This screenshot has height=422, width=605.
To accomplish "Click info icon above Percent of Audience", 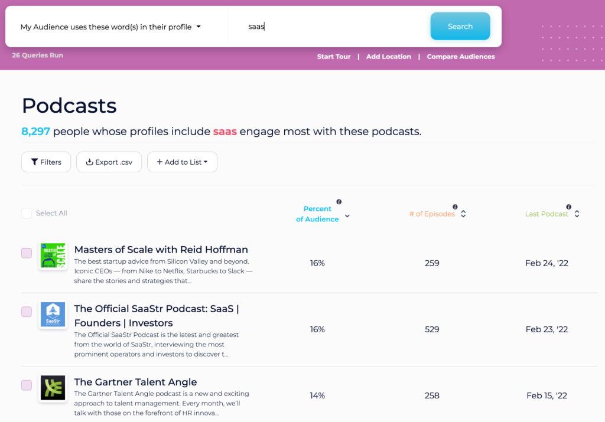I will point(339,202).
